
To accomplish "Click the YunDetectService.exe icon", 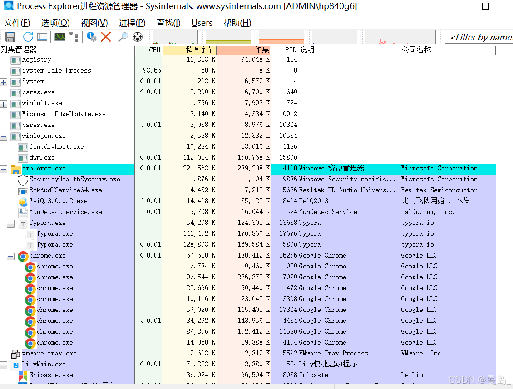I will [x=23, y=213].
